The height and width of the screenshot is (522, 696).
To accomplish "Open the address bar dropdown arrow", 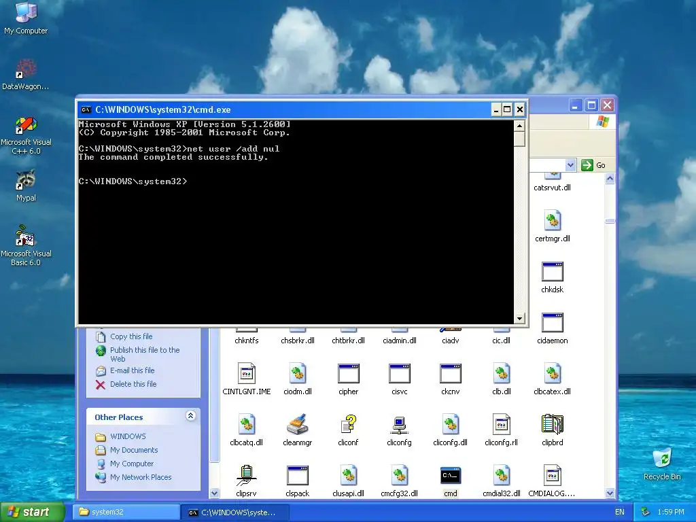I will click(x=570, y=165).
